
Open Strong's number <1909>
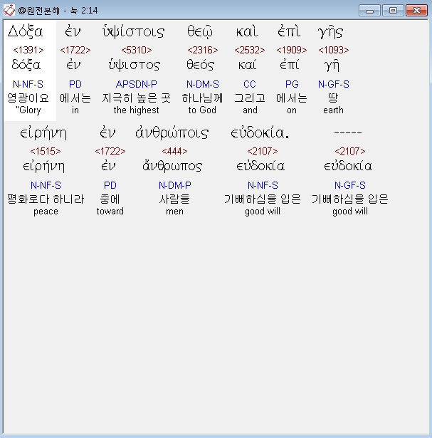292,50
